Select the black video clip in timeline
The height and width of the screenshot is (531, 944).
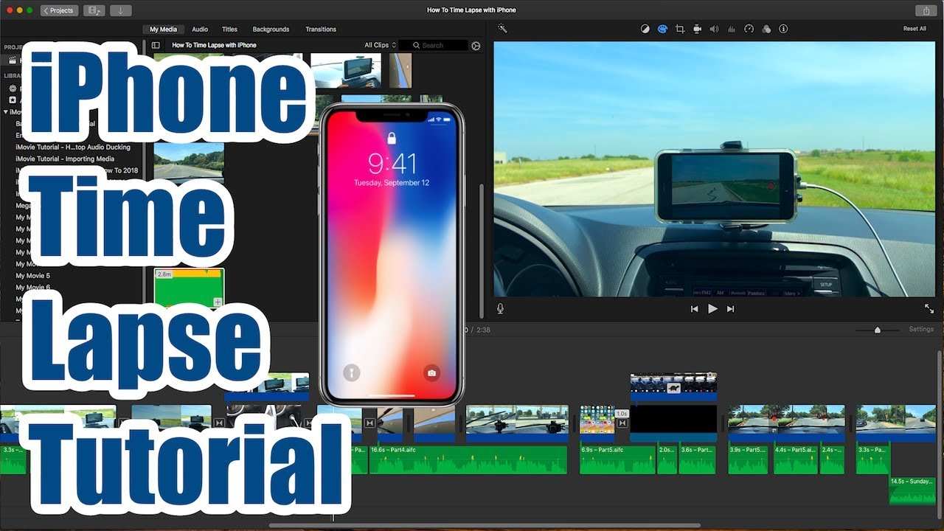coord(673,423)
